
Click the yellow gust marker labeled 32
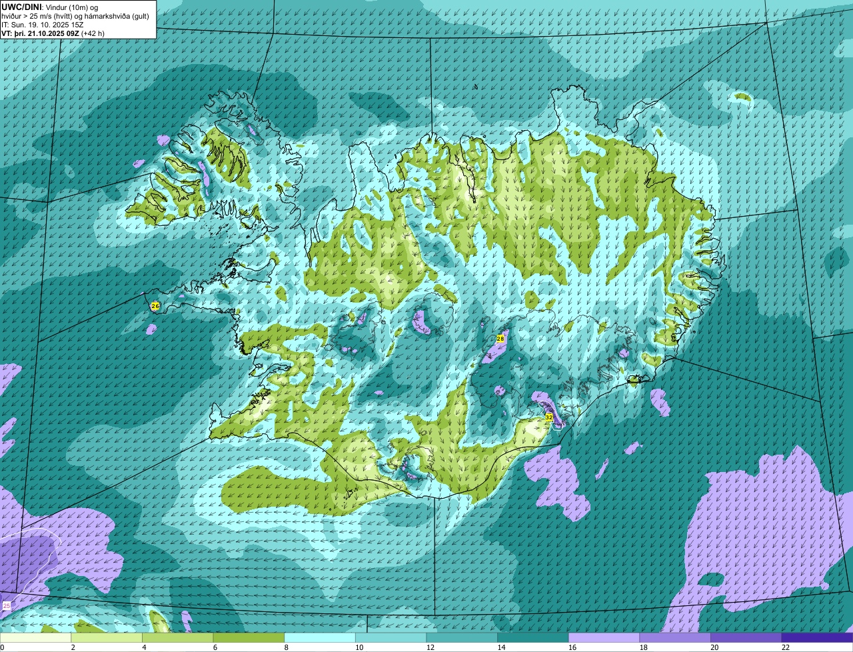pyautogui.click(x=549, y=417)
